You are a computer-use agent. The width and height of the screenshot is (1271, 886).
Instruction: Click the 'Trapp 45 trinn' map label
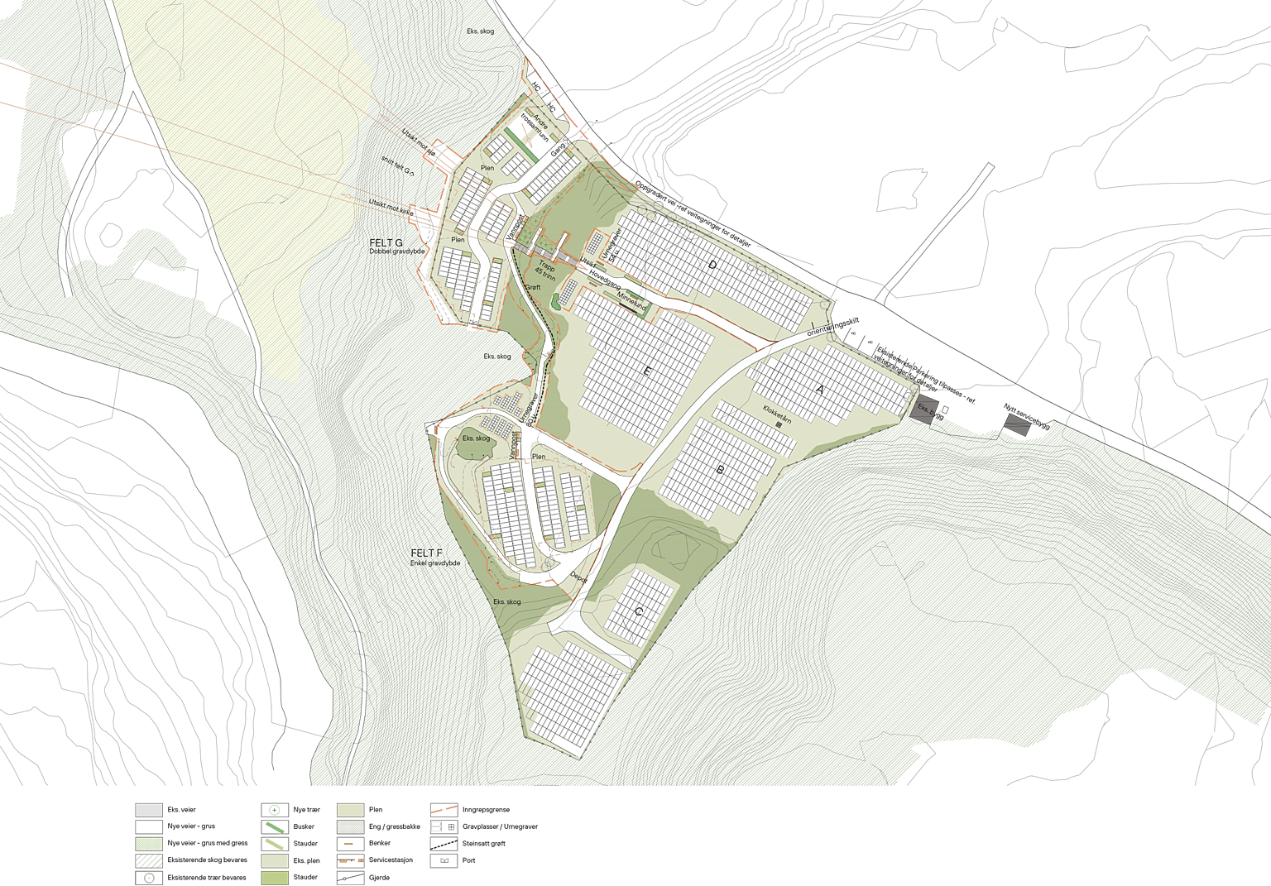[x=546, y=273]
